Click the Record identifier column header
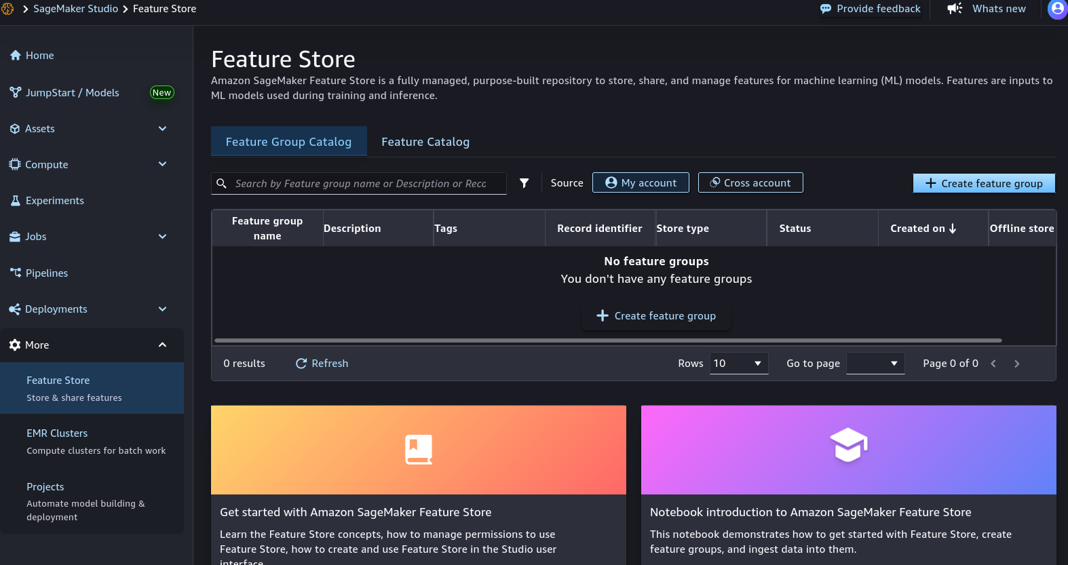 pyautogui.click(x=600, y=229)
